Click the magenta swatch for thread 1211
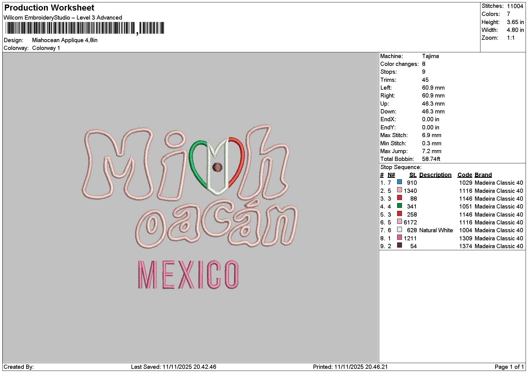528x373 pixels. pyautogui.click(x=400, y=237)
